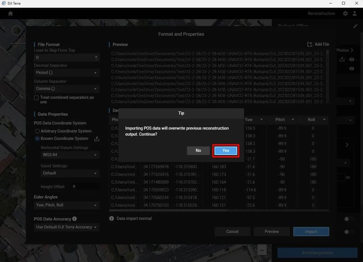Select the Reconstruction menu item

(x=323, y=13)
